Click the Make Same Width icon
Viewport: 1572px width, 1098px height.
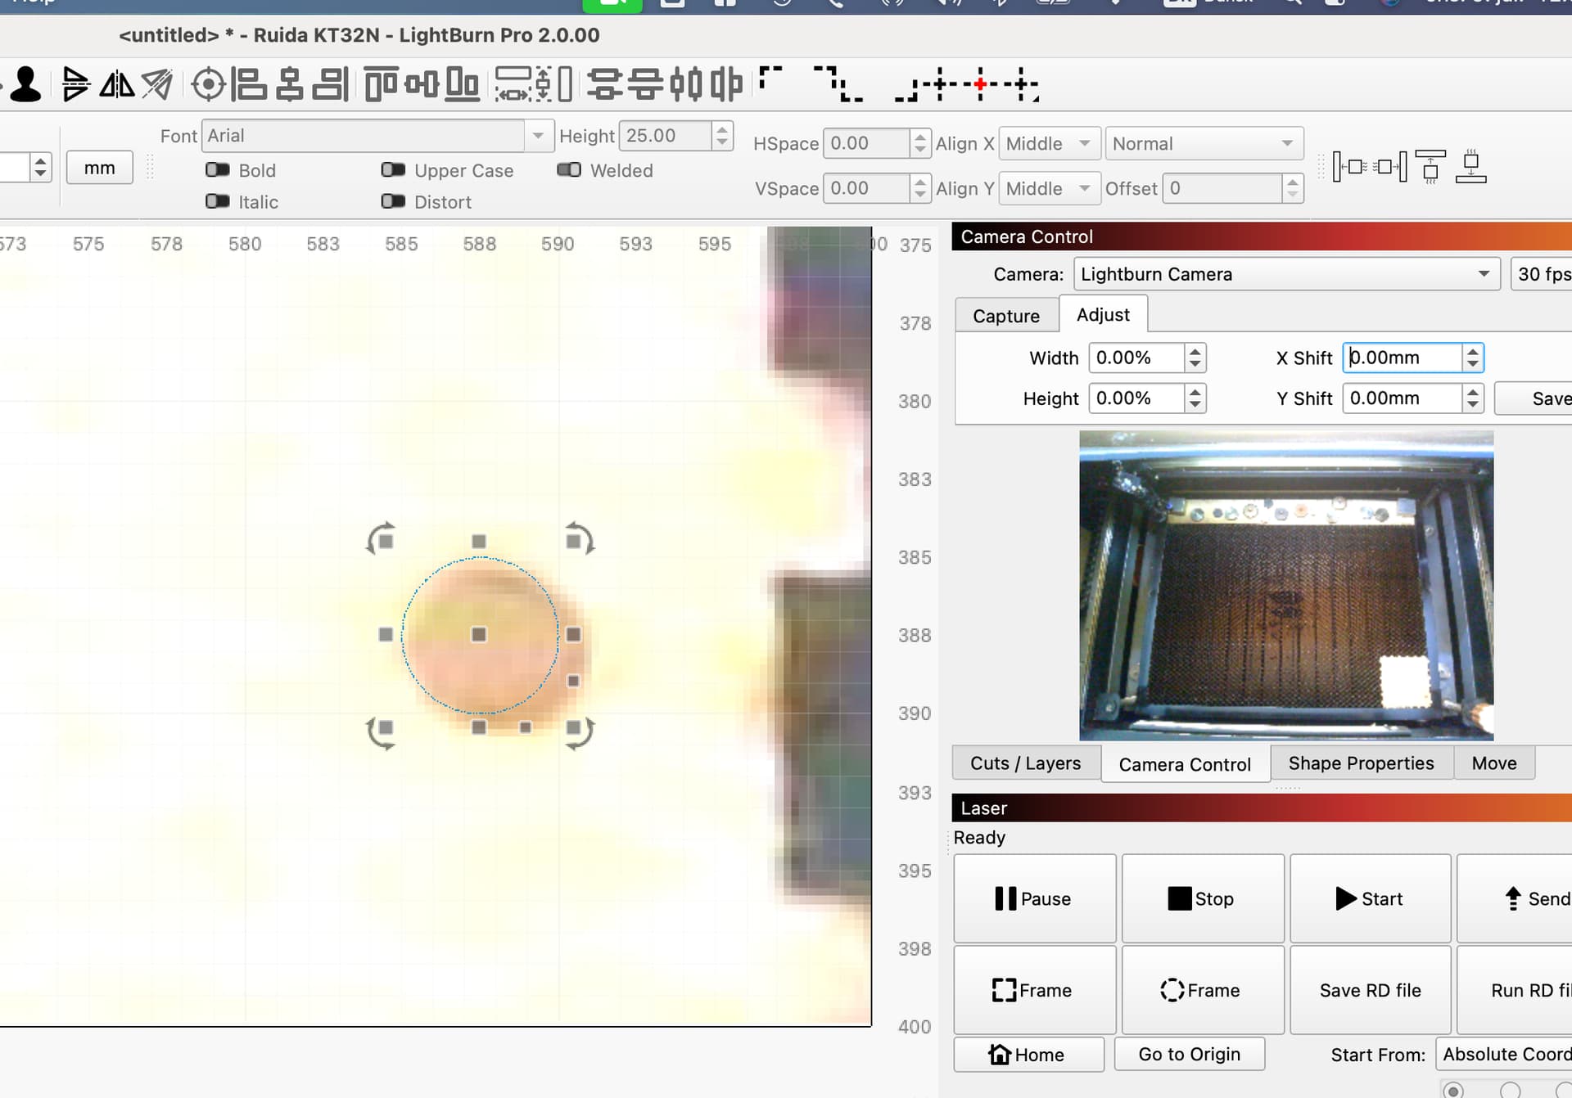[513, 84]
